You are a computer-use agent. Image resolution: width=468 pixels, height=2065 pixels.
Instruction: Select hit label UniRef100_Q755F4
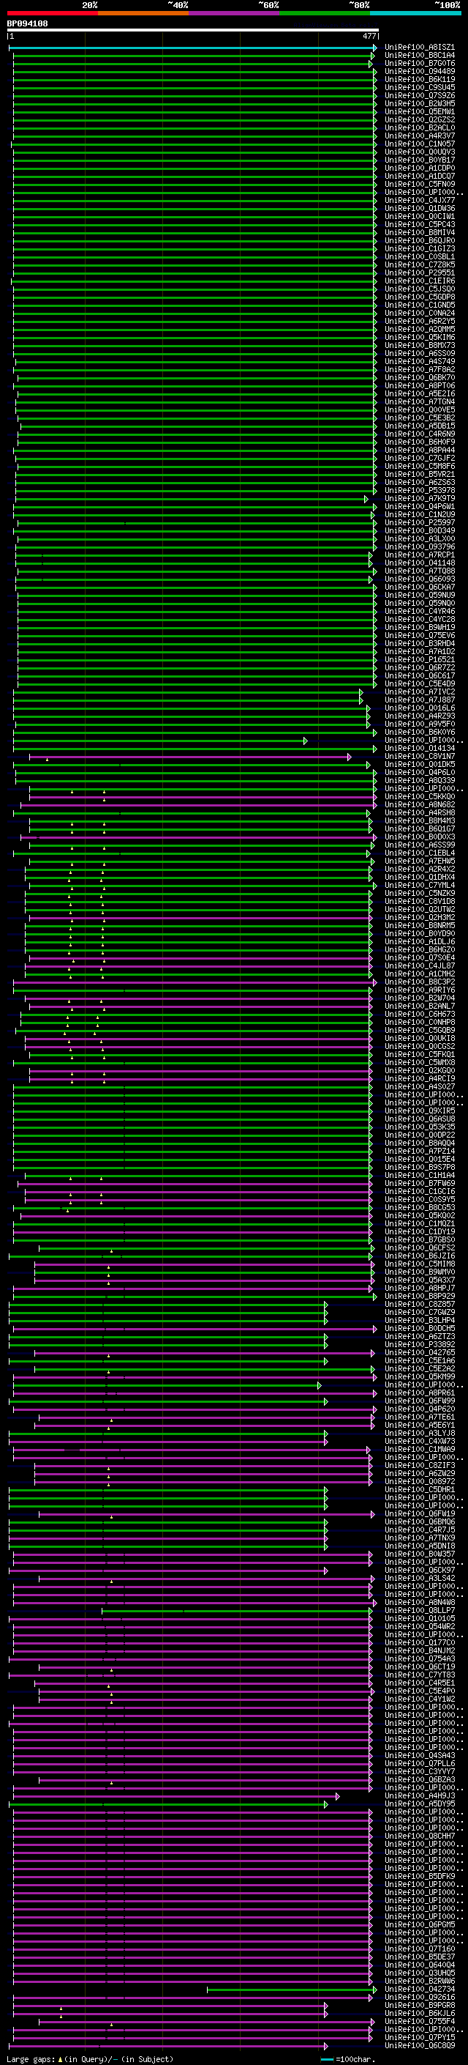[419, 2021]
